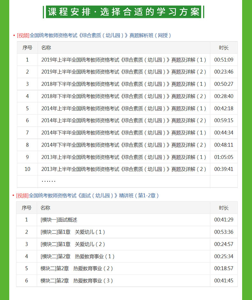Image resolution: width=252 pixels, height=300 pixels.
Task: Select 第1章 关爱幼儿(1) lesson
Action: [x=73, y=232]
